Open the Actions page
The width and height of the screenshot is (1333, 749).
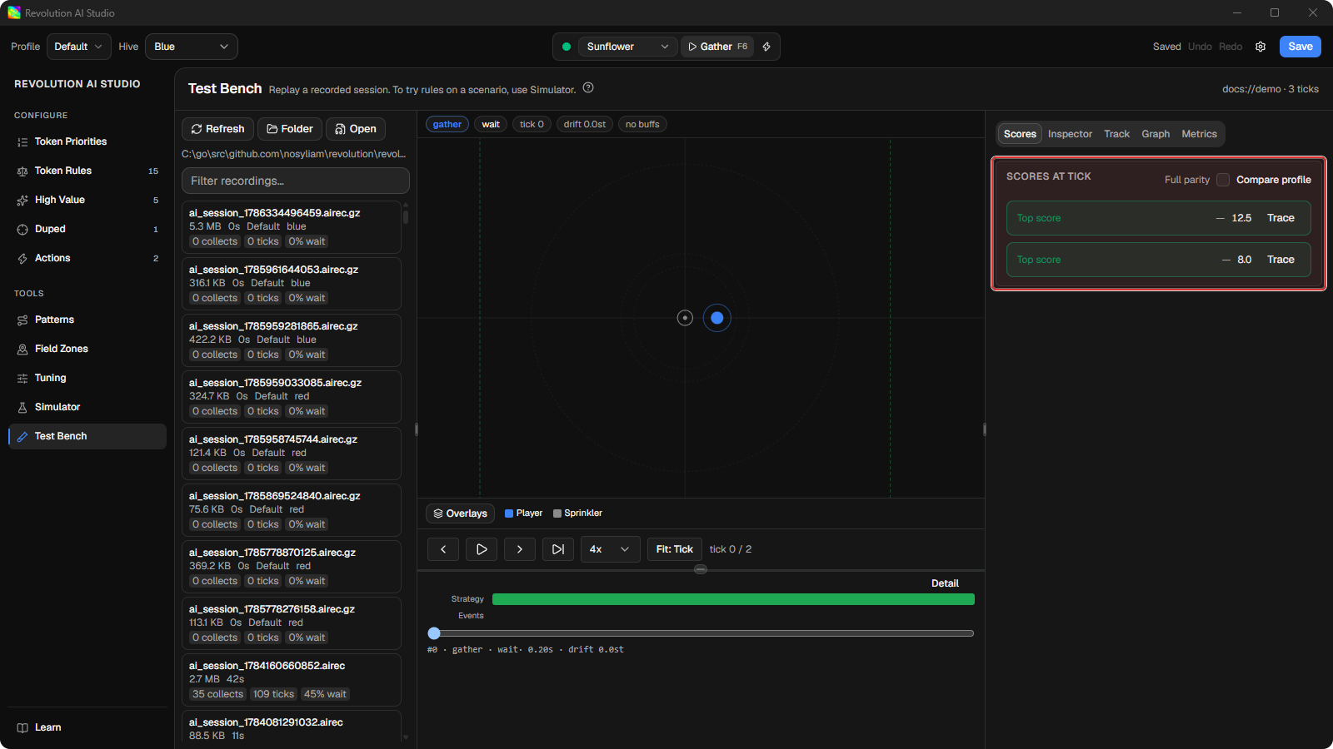pos(87,258)
